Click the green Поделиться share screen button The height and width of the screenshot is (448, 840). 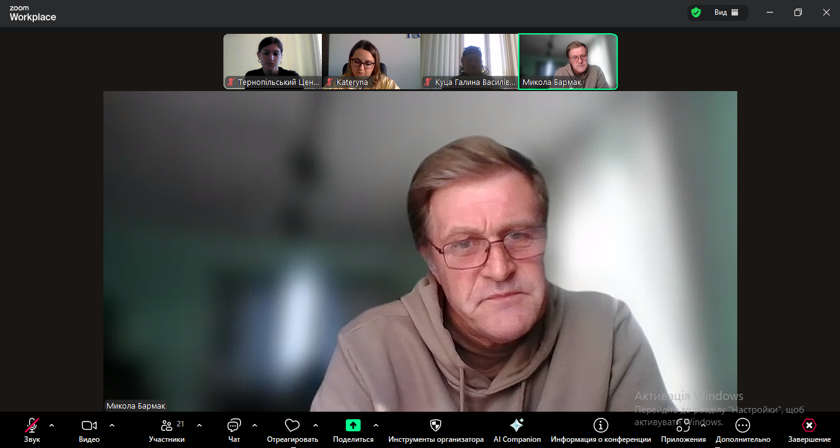(x=353, y=425)
